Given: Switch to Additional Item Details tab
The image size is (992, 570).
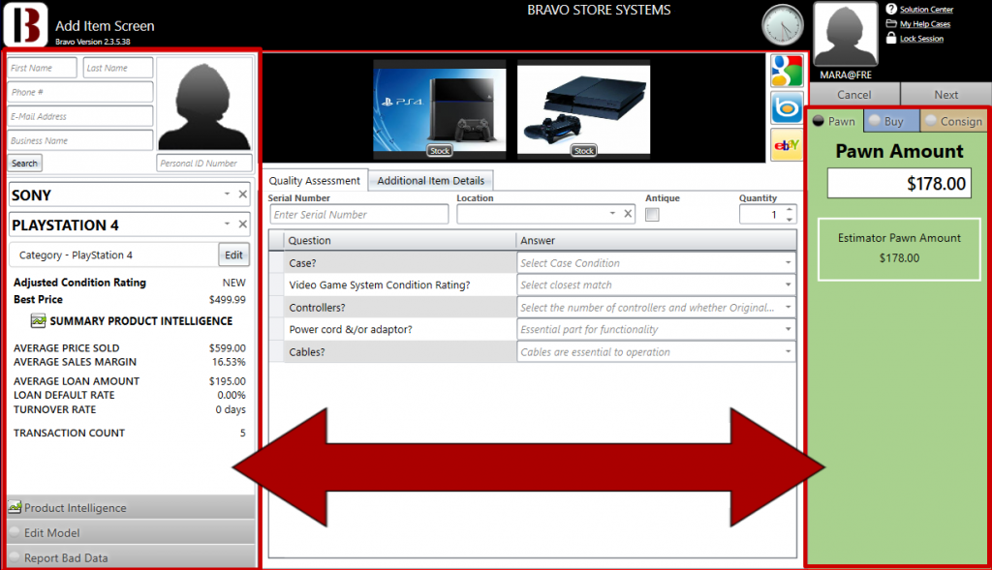Looking at the screenshot, I should tap(431, 181).
